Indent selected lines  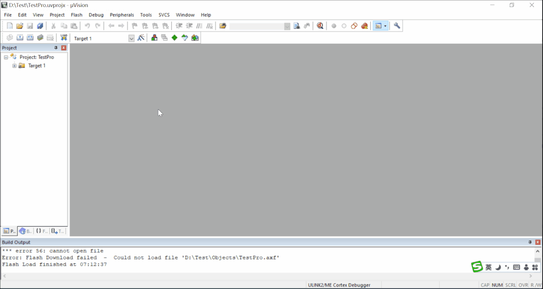(179, 26)
